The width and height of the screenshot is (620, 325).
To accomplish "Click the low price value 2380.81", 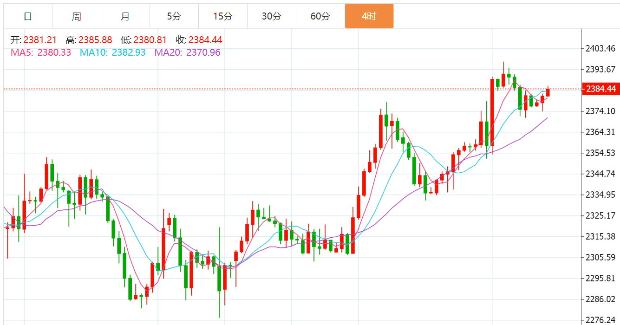I will (x=150, y=40).
